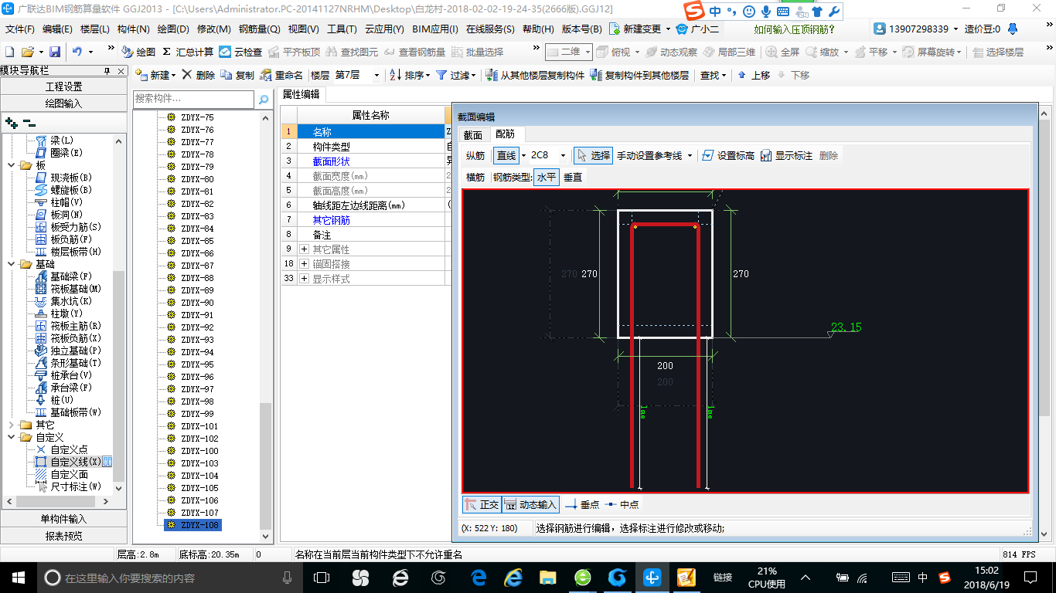This screenshot has width=1056, height=593.
Task: Switch to the 配筋 tab
Action: pos(505,134)
